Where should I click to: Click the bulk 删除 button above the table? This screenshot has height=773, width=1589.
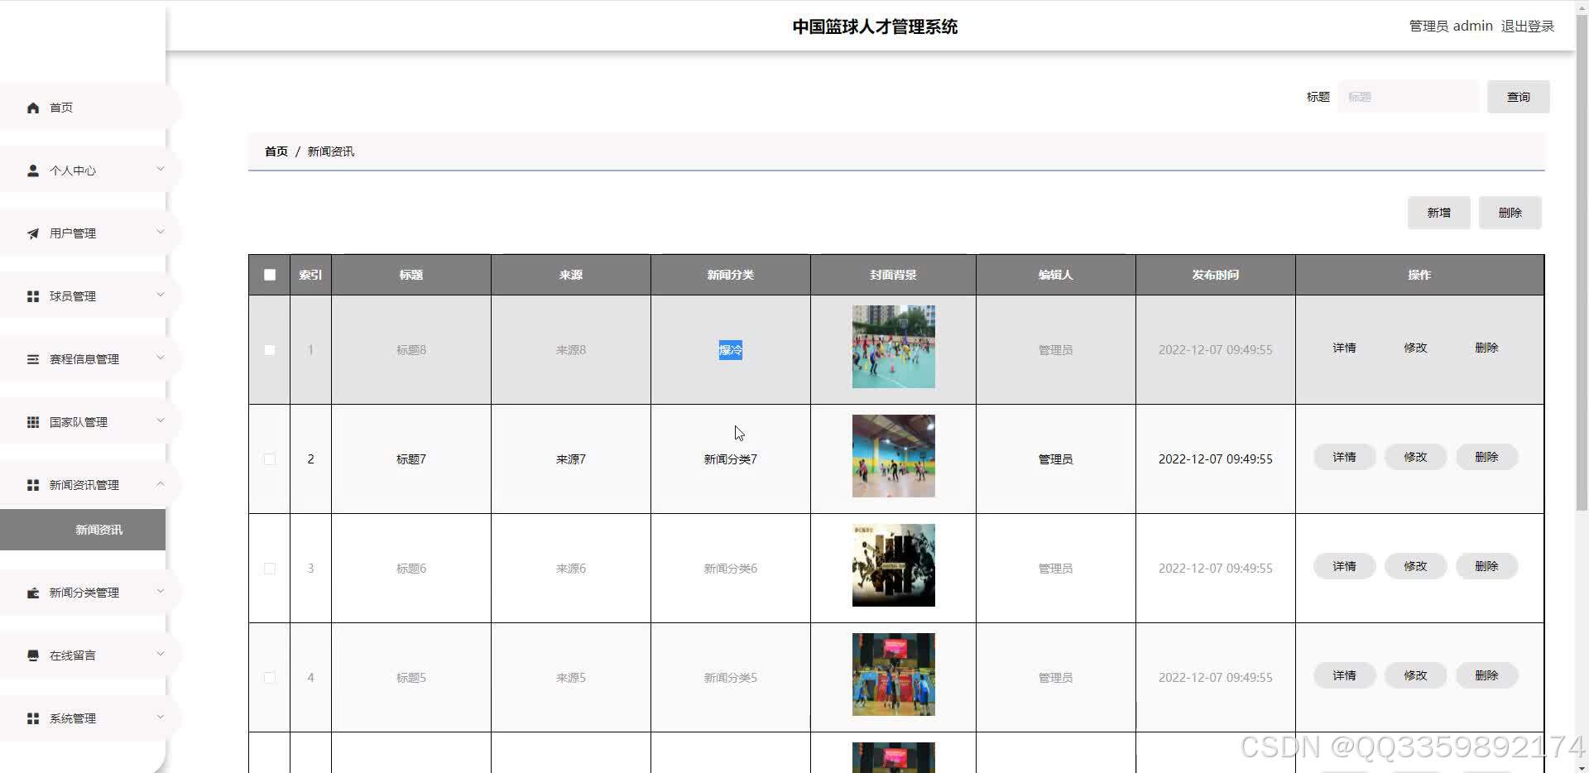(x=1510, y=213)
